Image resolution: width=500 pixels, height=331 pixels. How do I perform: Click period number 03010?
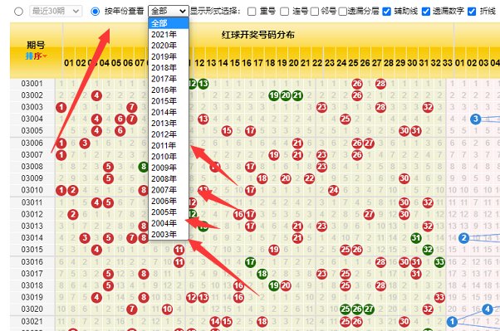coord(32,190)
